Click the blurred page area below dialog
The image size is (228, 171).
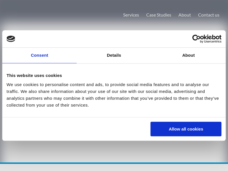(114, 151)
